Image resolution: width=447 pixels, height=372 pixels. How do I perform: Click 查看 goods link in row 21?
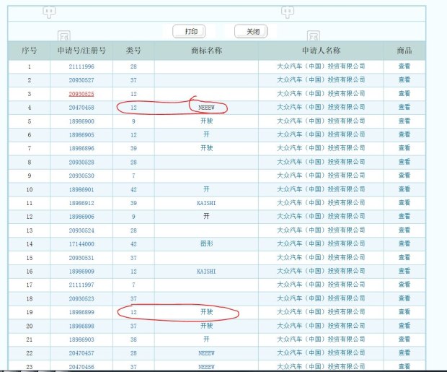coord(404,339)
